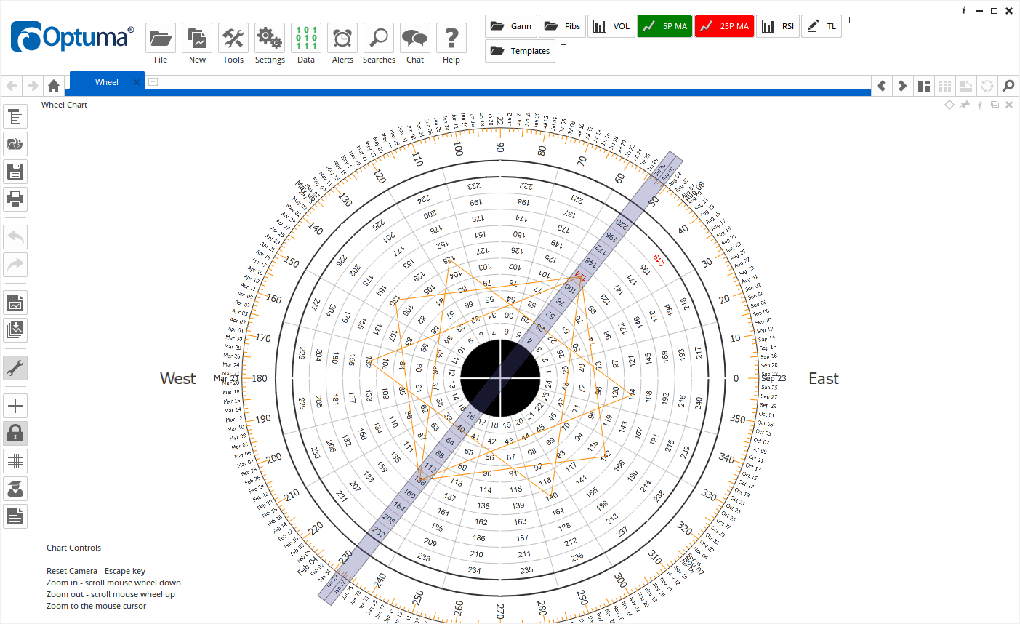
Task: Select the crosshair tool in the sidebar
Action: coord(15,405)
